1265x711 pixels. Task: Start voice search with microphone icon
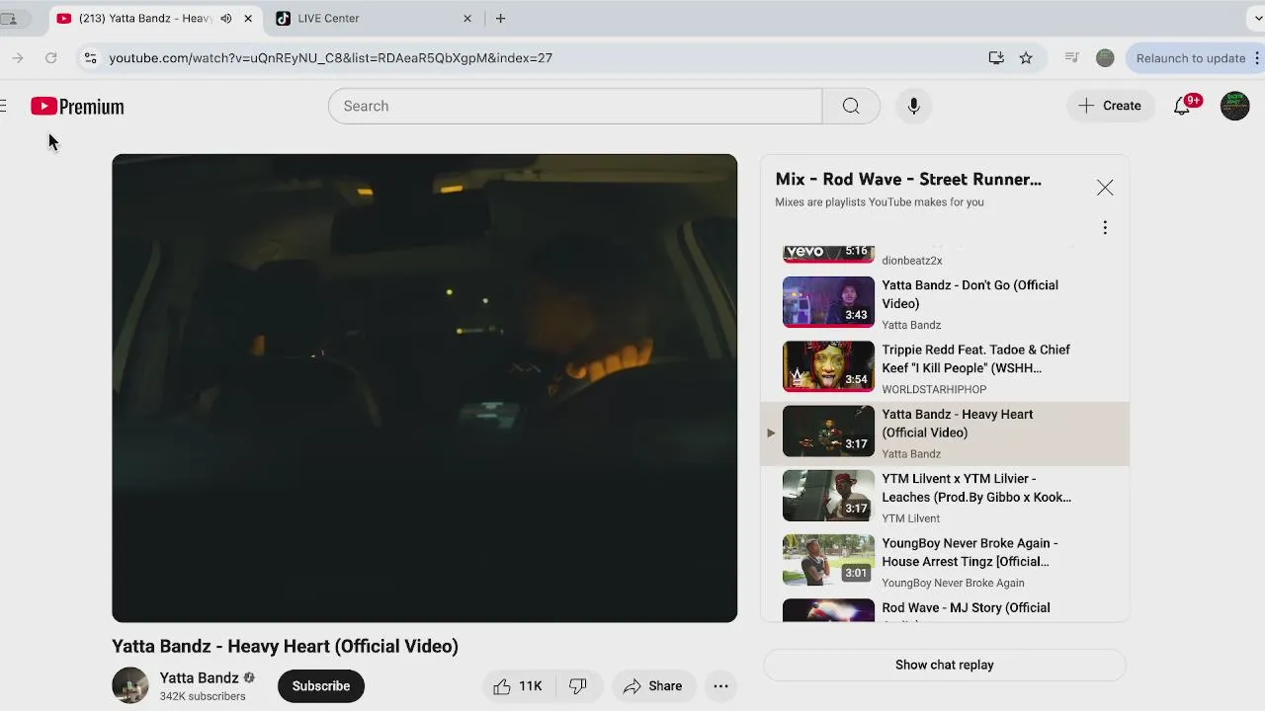click(x=913, y=106)
